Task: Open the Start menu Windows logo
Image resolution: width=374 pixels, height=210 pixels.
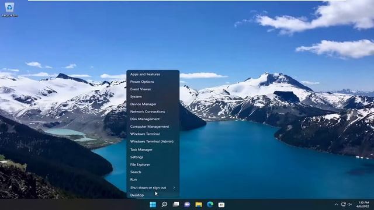Action: click(x=153, y=205)
